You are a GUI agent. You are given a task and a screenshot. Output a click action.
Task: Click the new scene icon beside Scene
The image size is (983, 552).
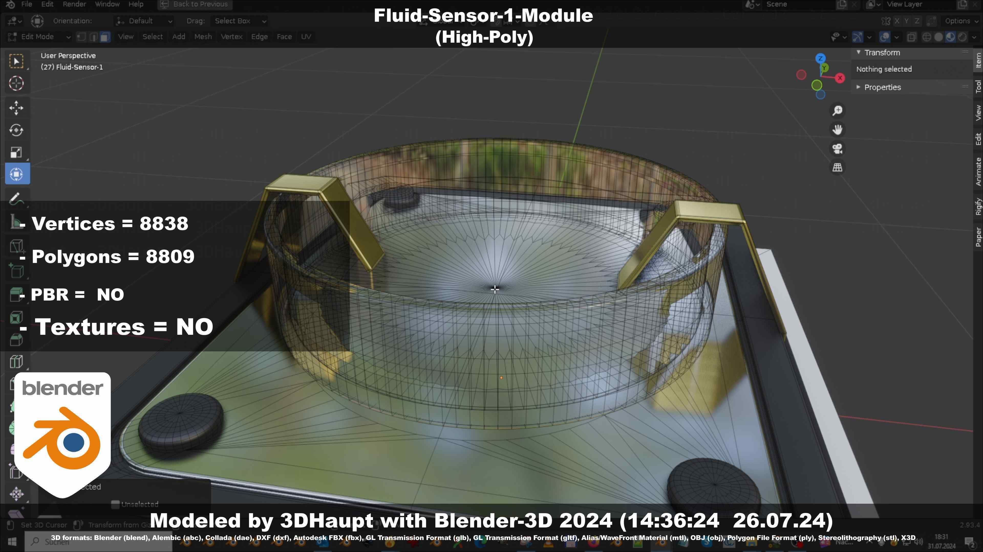pos(841,4)
